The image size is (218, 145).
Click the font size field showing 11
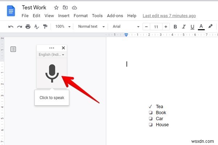[156, 27]
